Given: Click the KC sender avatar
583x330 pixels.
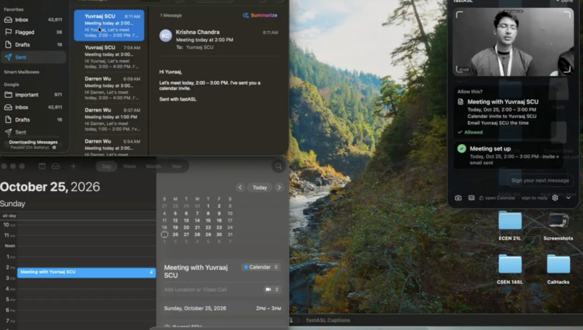Looking at the screenshot, I should pos(166,35).
